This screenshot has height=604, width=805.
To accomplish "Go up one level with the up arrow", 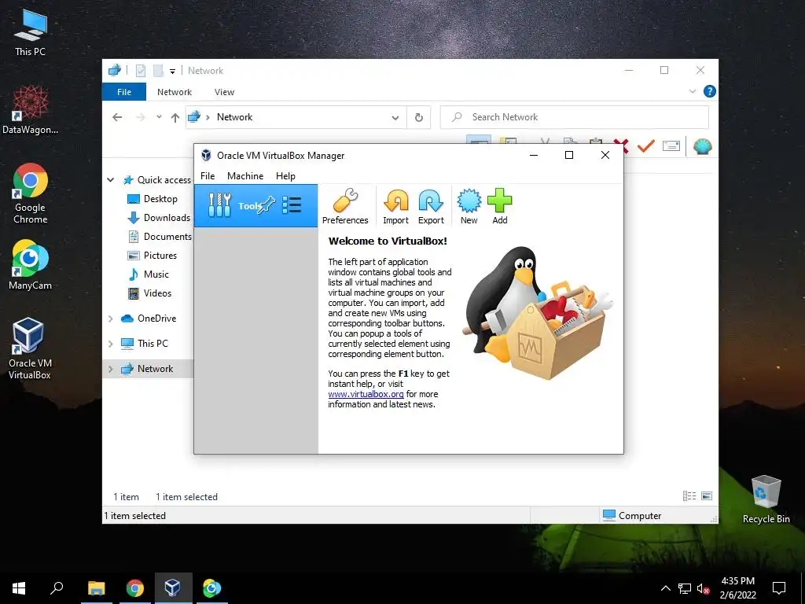I will tap(175, 118).
